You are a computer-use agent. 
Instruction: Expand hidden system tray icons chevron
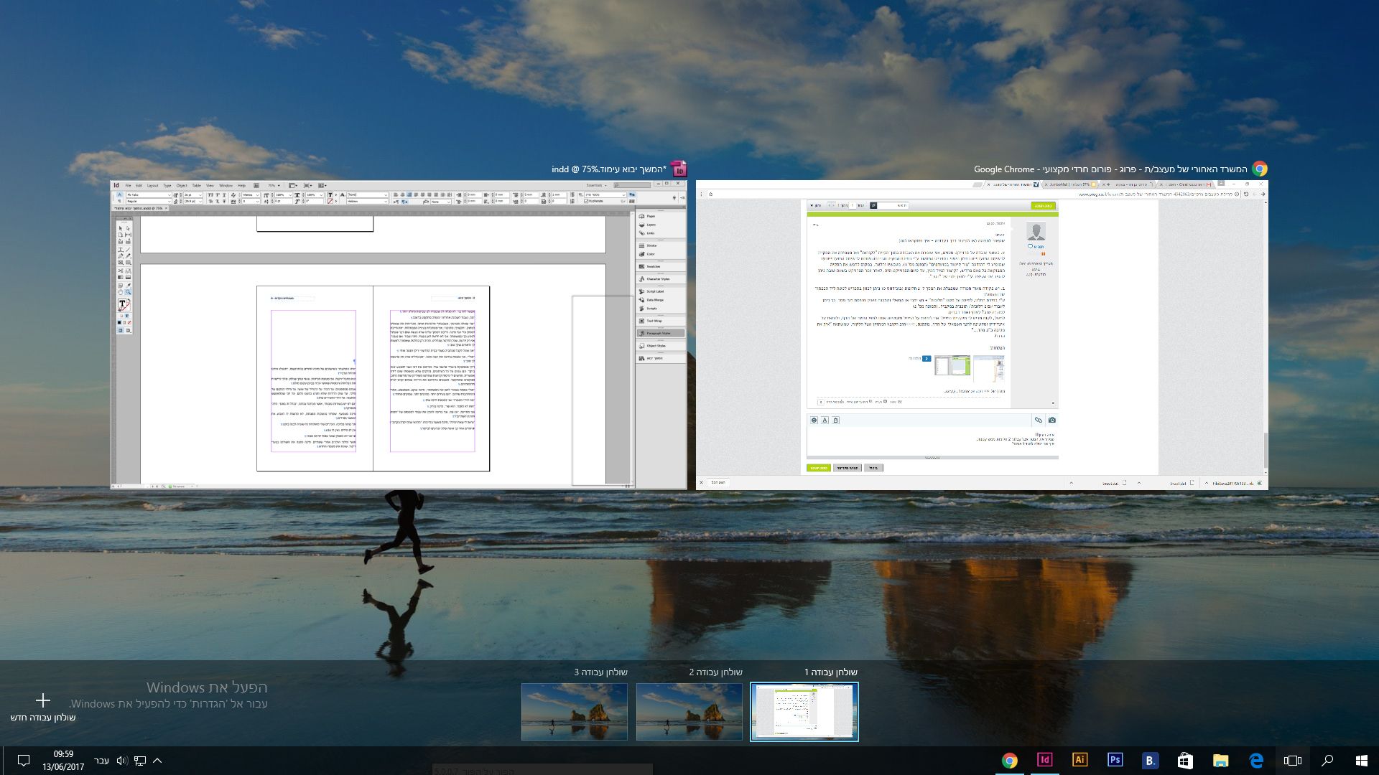point(157,761)
